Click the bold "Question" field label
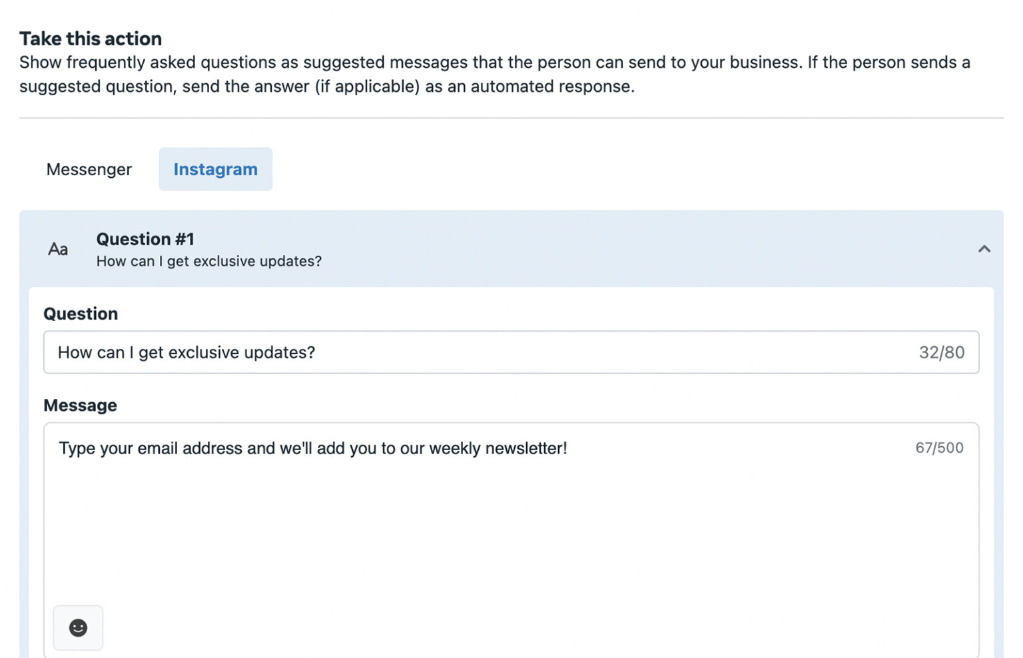1023x658 pixels. click(81, 314)
